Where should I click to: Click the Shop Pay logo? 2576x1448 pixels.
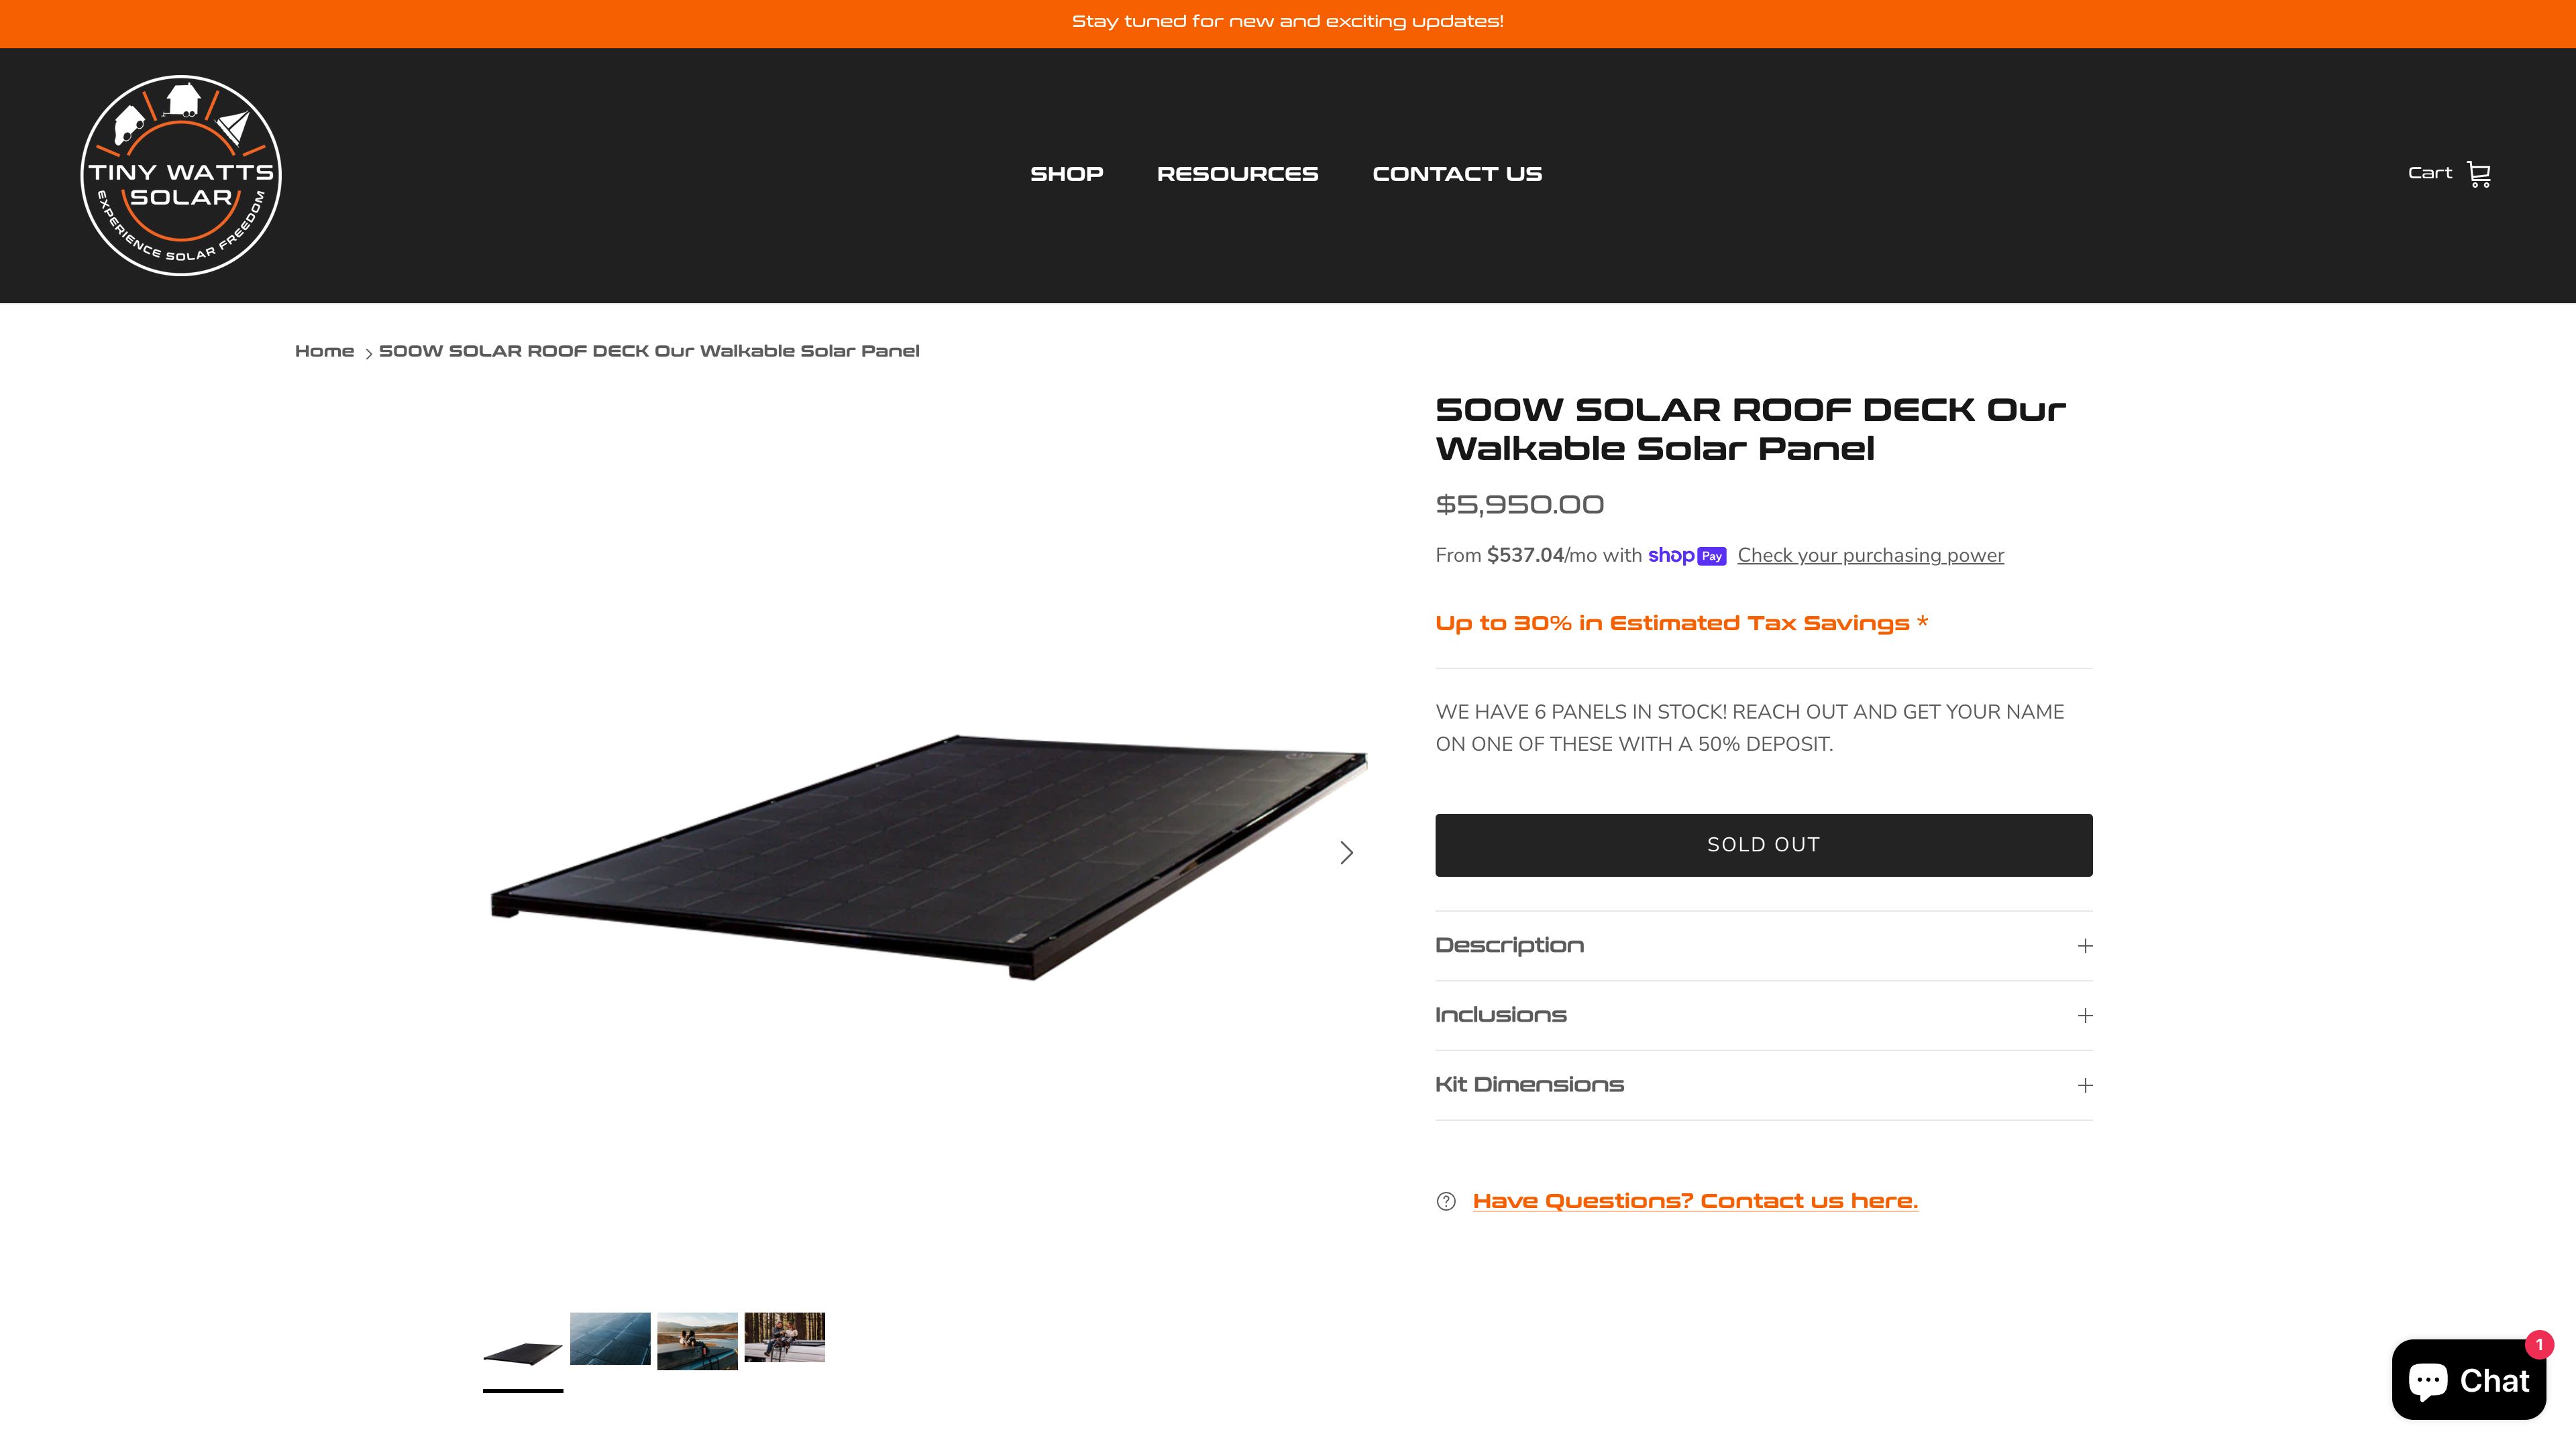[x=1687, y=556]
